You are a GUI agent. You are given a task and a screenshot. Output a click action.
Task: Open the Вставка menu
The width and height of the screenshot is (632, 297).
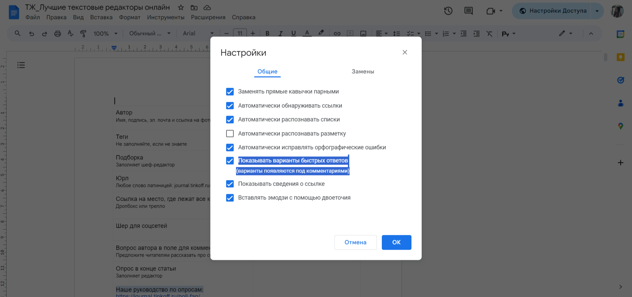[101, 17]
